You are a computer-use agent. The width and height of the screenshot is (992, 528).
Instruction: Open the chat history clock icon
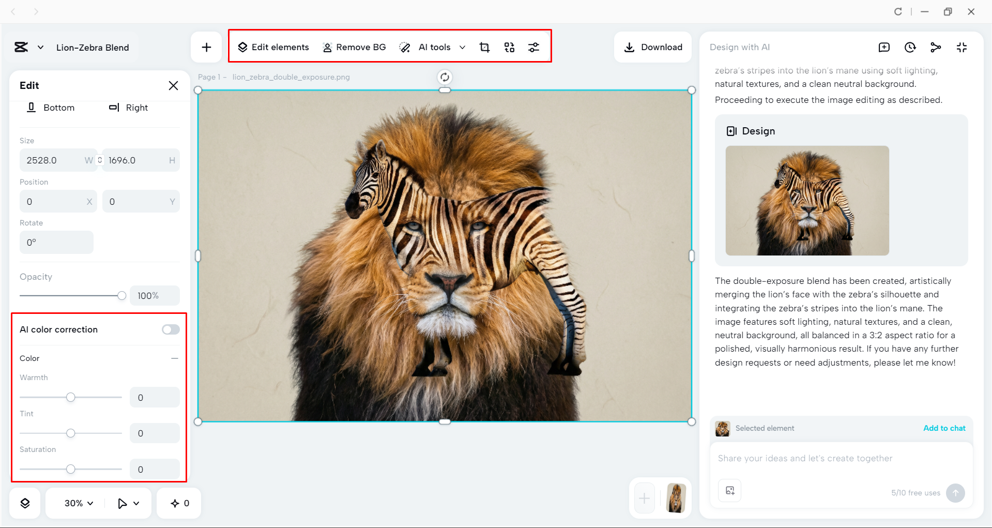pos(910,48)
